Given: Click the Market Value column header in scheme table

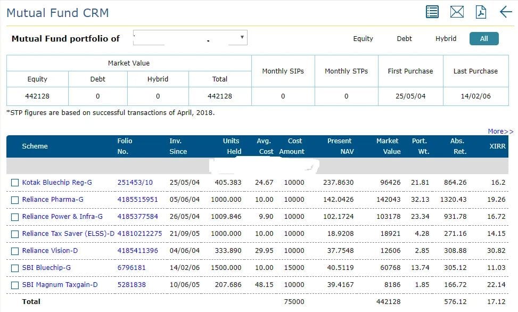Looking at the screenshot, I should click(389, 146).
